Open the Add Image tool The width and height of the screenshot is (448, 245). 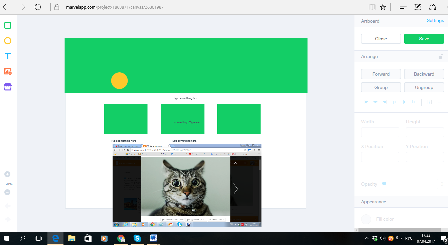[8, 71]
